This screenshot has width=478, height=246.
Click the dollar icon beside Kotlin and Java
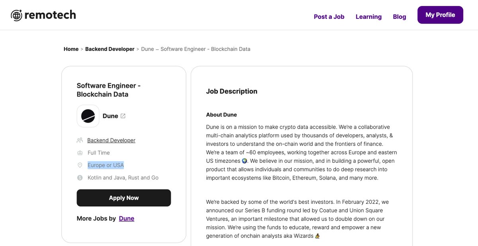pos(80,178)
